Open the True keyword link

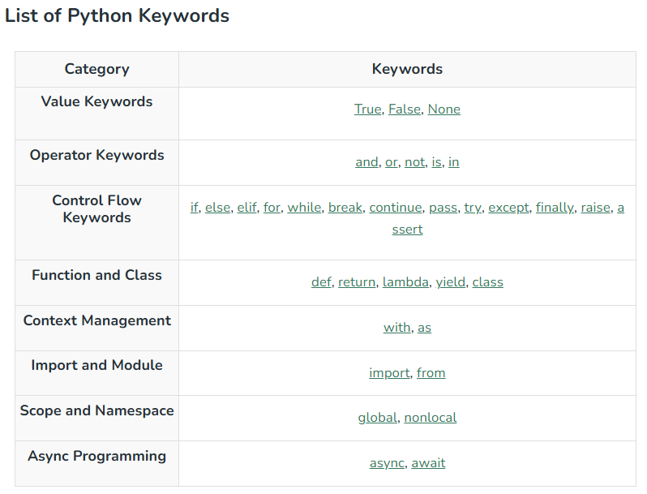pos(367,110)
